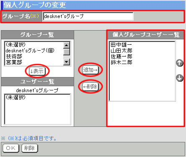Click the グループ名 text field
Screen dimensions: 186x157
coord(88,16)
